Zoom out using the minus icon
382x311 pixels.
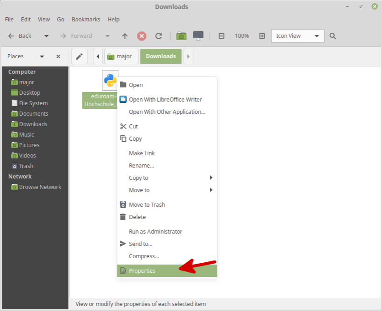[x=222, y=36]
